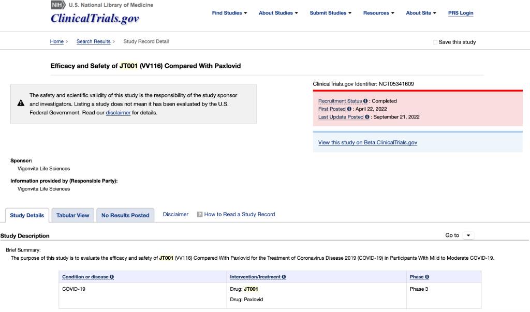
Task: Click the Phase column info icon
Action: (427, 277)
